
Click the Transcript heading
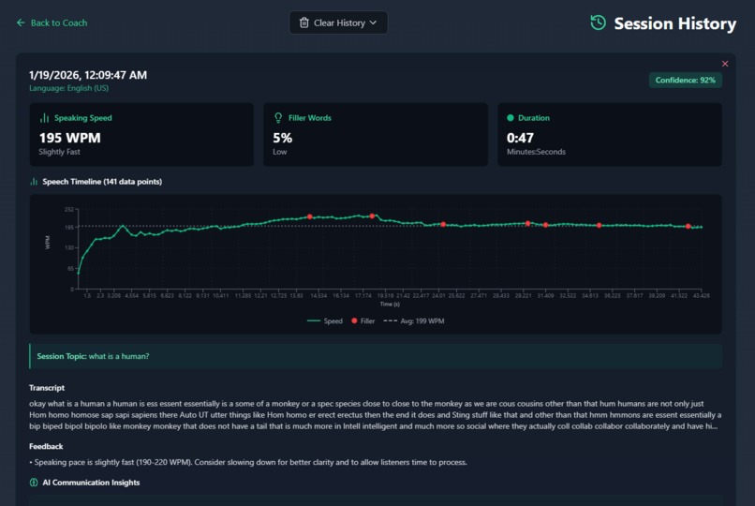tap(47, 388)
